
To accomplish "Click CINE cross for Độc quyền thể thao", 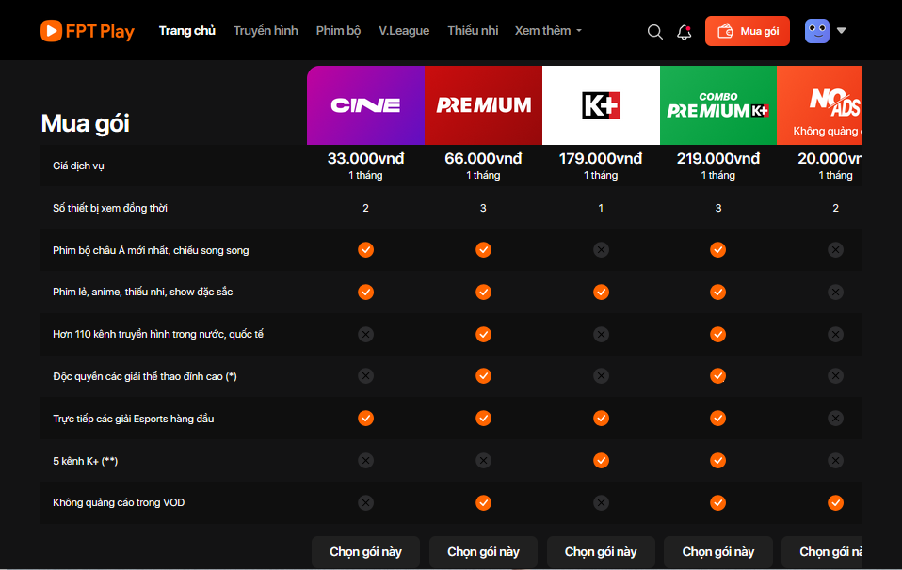I will point(366,376).
